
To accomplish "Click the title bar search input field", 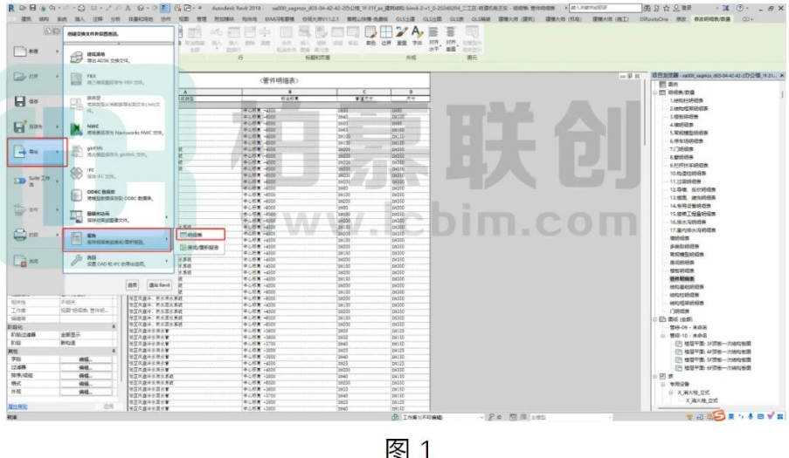I will coord(606,8).
